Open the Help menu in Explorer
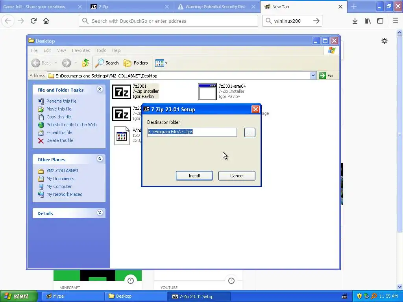 click(x=116, y=50)
